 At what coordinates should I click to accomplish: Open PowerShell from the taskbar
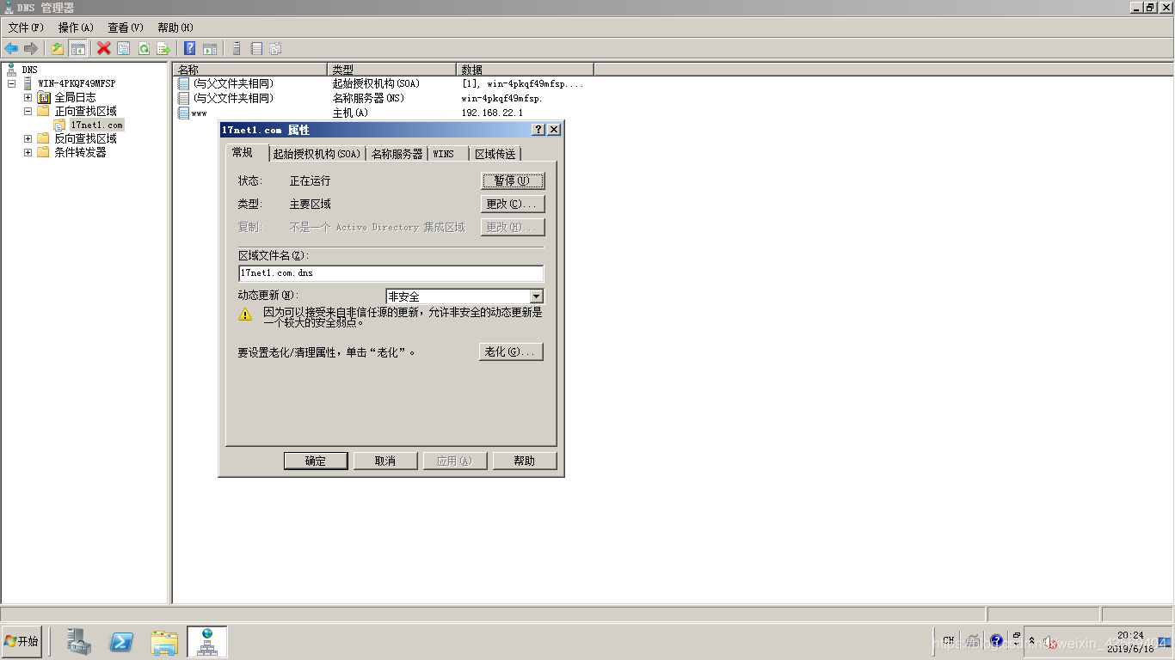[121, 641]
